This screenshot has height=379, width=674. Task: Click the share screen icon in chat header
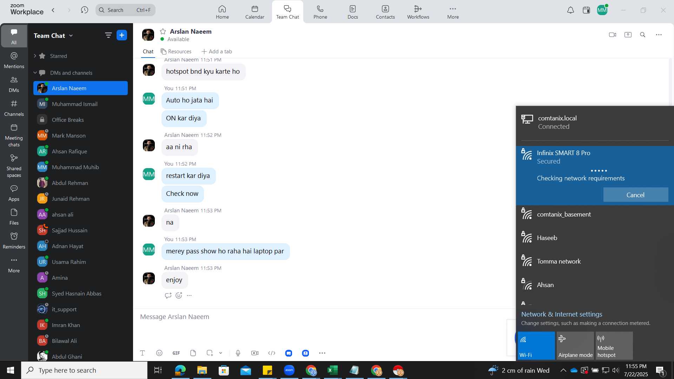[x=628, y=35]
